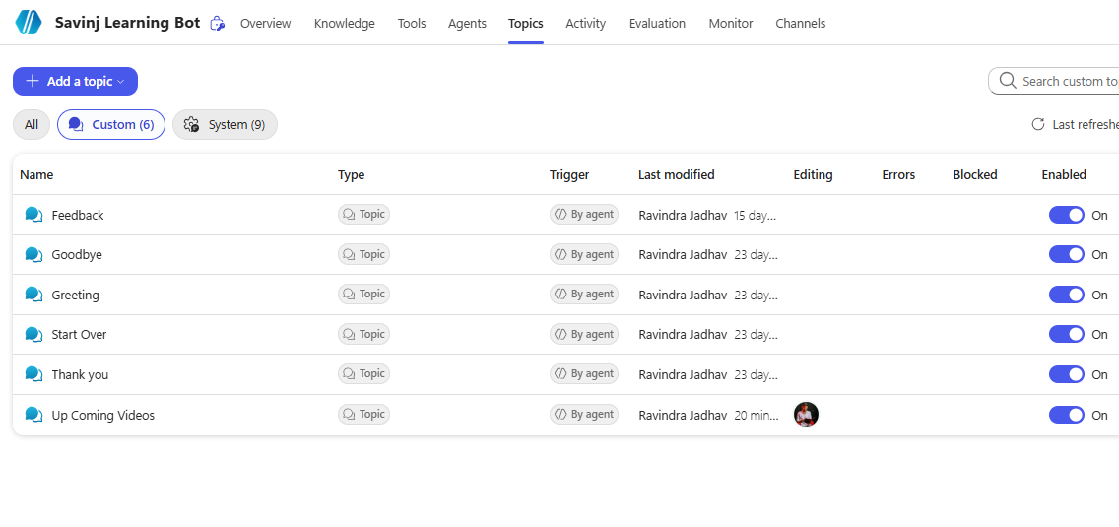Select the Topics tab
This screenshot has height=527, width=1119.
tap(526, 24)
